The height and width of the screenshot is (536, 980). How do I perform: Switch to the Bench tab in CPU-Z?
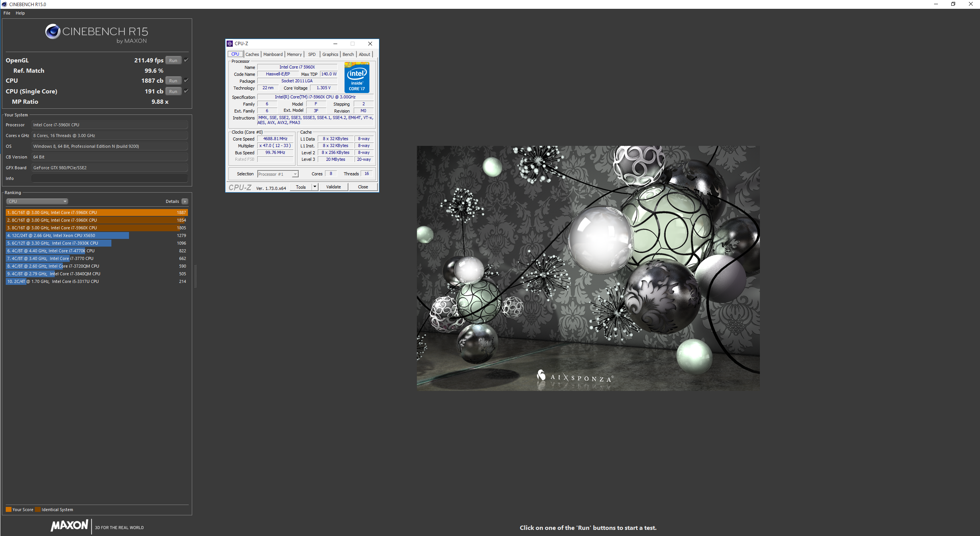[x=348, y=54]
